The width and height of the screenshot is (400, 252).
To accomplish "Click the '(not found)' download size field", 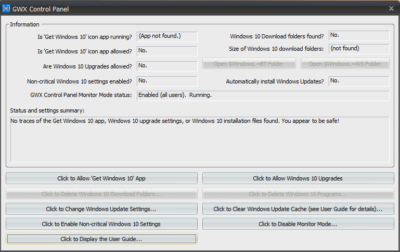I will (359, 49).
